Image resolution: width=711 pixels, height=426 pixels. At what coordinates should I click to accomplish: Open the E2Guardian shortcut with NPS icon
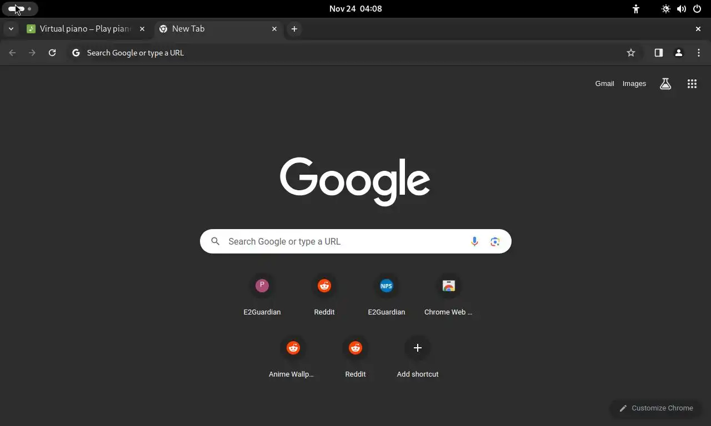387,296
